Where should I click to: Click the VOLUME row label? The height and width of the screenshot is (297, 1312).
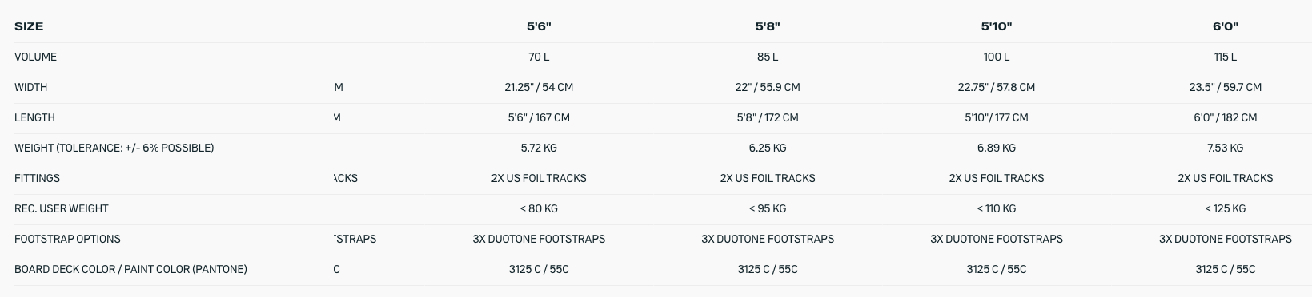[x=35, y=57]
